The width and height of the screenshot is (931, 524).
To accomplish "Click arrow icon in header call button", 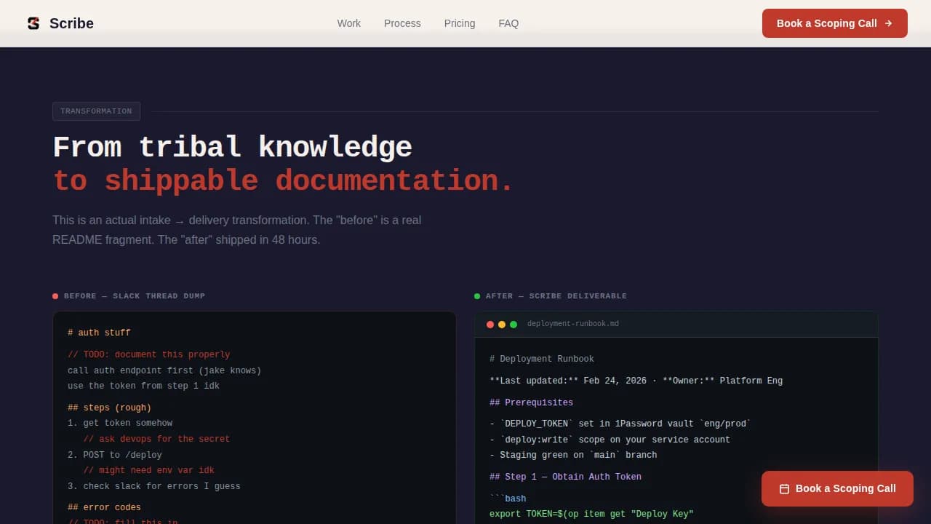I will pyautogui.click(x=888, y=23).
